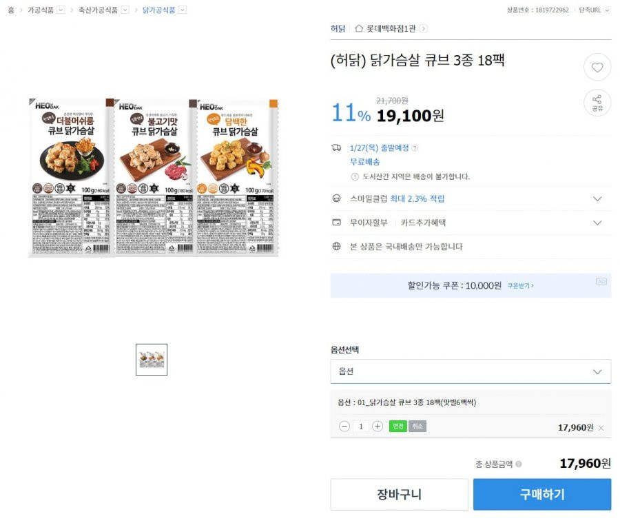The width and height of the screenshot is (620, 523).
Task: Click the help icon beside 출발예정
Action: coord(415,148)
